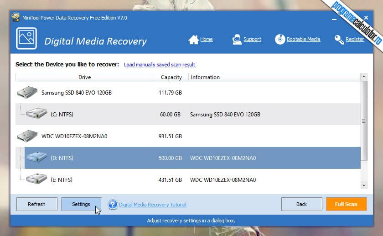This screenshot has height=236, width=383.
Task: Click the Information column header
Action: pos(274,77)
